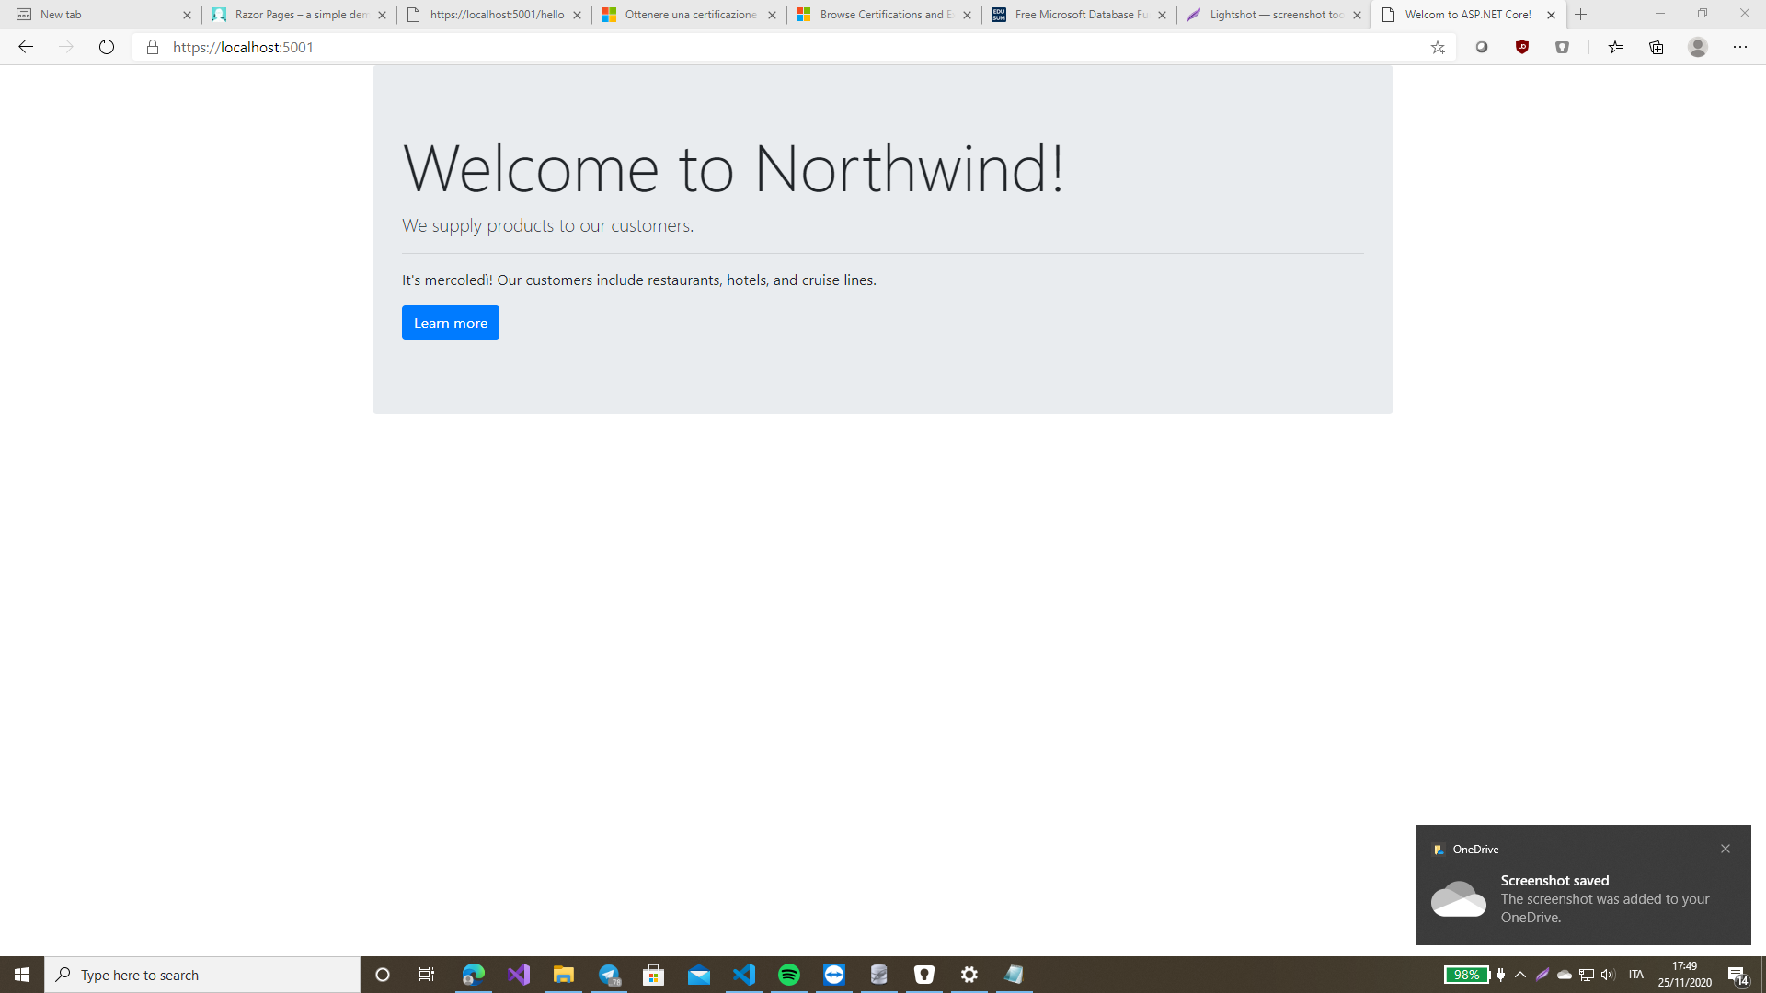Add this page to favorites star
Viewport: 1766px width, 993px height.
(x=1438, y=48)
